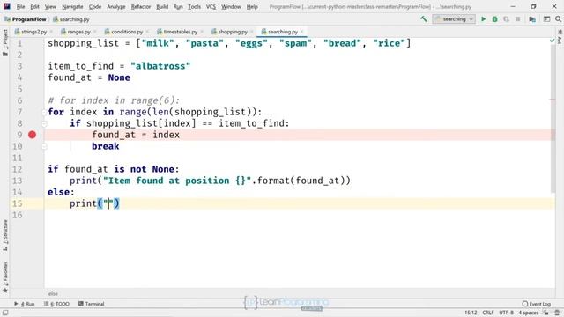The width and height of the screenshot is (564, 317).
Task: Collapse the if block fold on line 8
Action: pyautogui.click(x=44, y=123)
